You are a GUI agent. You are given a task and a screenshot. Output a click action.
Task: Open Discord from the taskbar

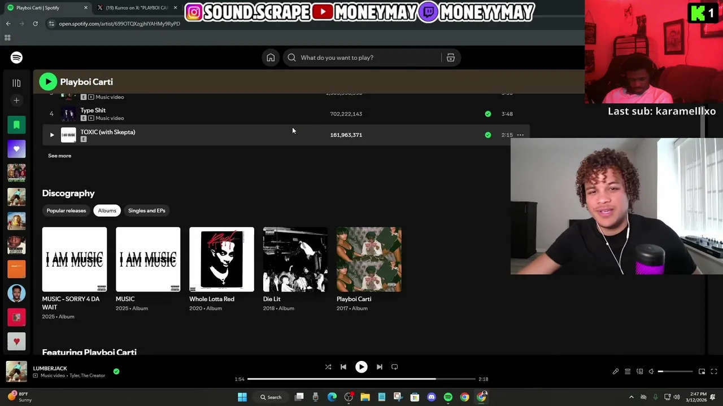coord(432,397)
